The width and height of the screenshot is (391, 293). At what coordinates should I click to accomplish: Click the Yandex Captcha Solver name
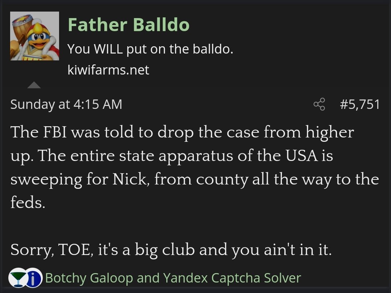(232, 278)
